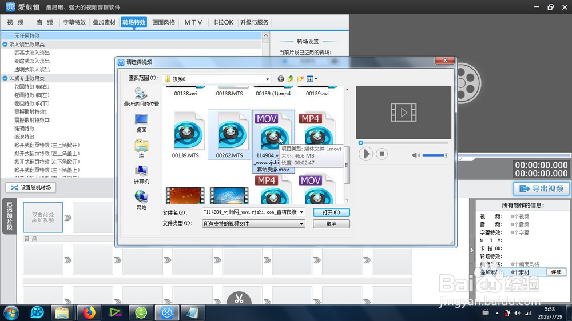This screenshot has width=572, height=321.
Task: Play the preview in the dialog
Action: [x=366, y=154]
